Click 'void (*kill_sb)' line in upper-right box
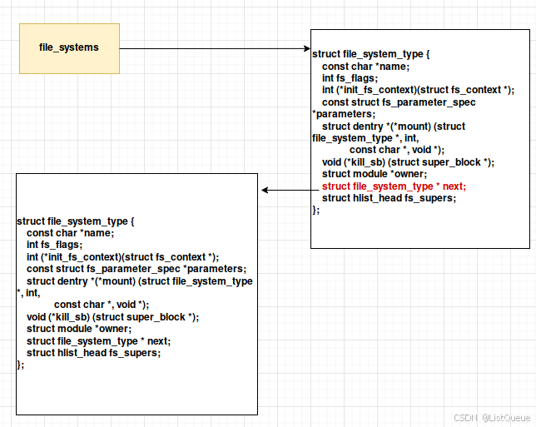The width and height of the screenshot is (536, 427). 408,162
